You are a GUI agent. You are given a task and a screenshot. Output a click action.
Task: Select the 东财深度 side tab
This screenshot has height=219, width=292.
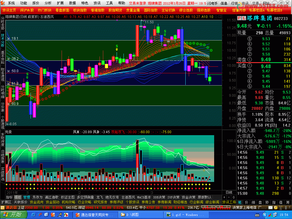click(3, 140)
